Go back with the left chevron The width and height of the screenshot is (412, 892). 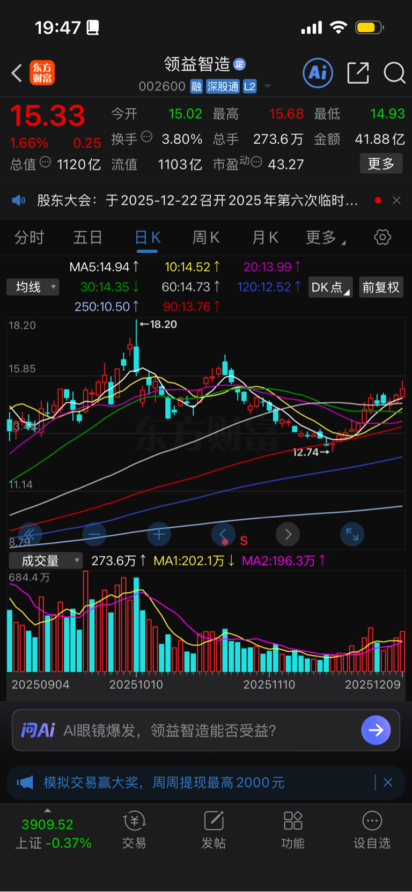(x=17, y=73)
